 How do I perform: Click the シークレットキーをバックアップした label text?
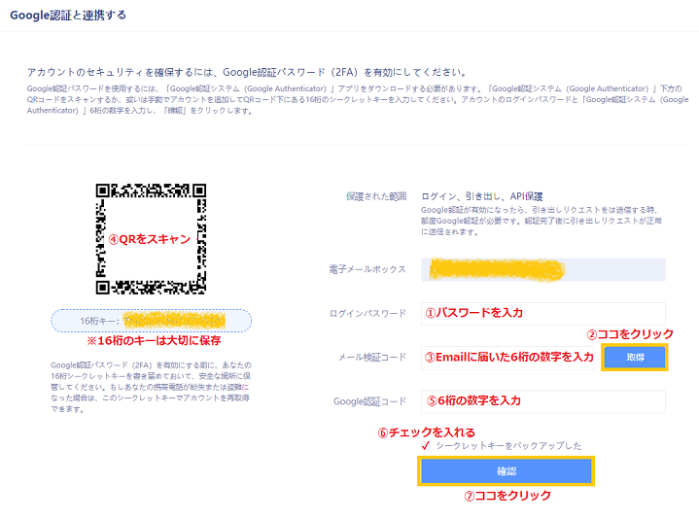(508, 446)
